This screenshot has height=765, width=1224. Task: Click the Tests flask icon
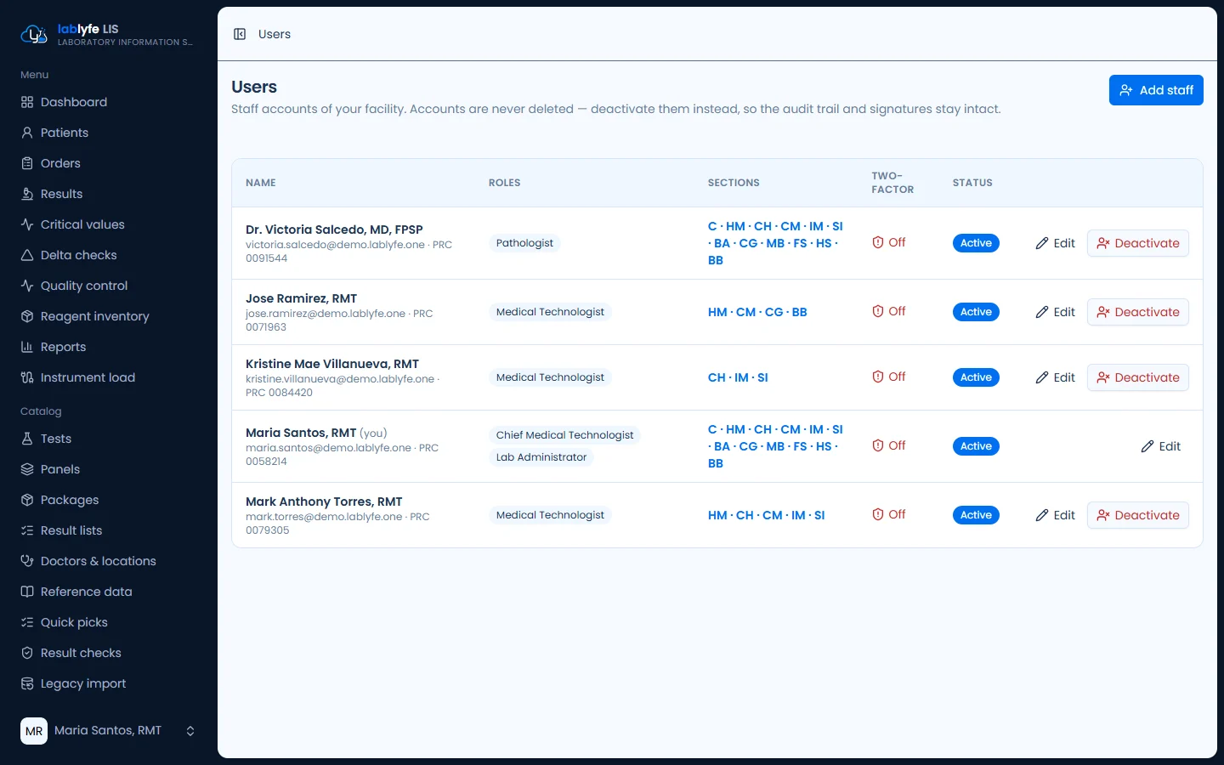(x=27, y=439)
